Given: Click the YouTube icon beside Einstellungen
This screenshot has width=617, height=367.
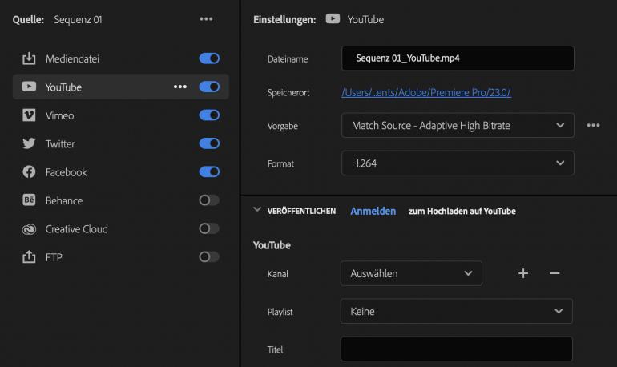Looking at the screenshot, I should [333, 19].
